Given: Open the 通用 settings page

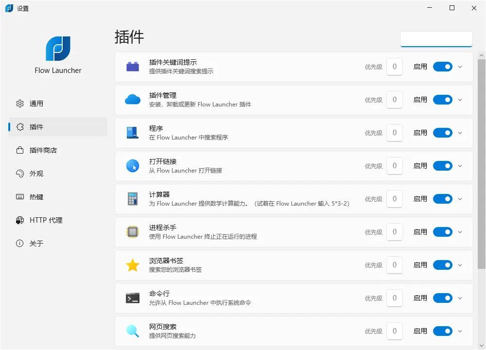Looking at the screenshot, I should point(58,104).
